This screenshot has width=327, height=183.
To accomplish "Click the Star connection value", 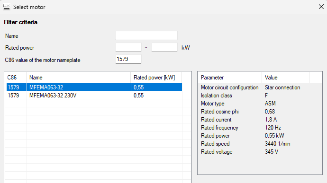I will tap(282, 87).
